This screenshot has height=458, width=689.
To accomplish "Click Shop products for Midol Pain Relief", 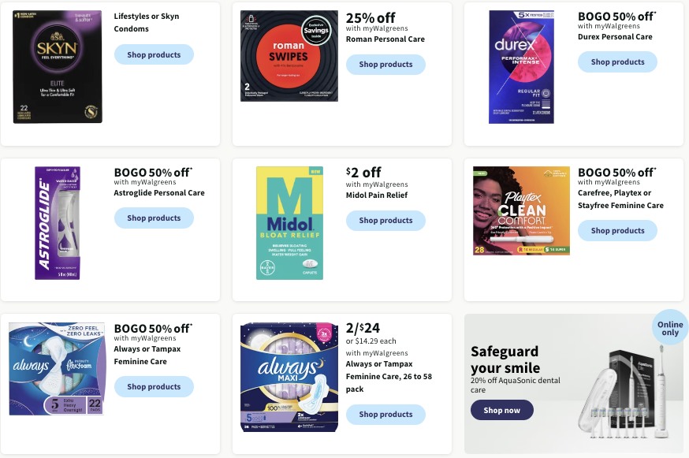I will point(385,220).
